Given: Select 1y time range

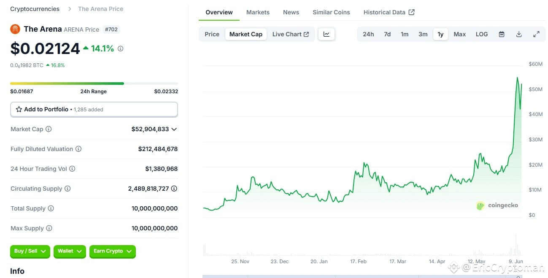Looking at the screenshot, I should (440, 34).
